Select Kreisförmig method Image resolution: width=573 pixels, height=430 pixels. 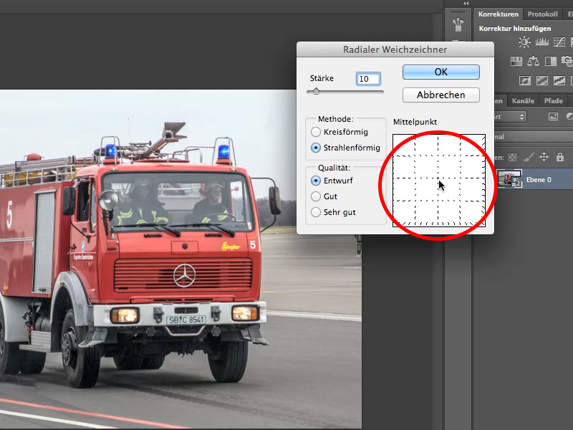[x=339, y=132]
